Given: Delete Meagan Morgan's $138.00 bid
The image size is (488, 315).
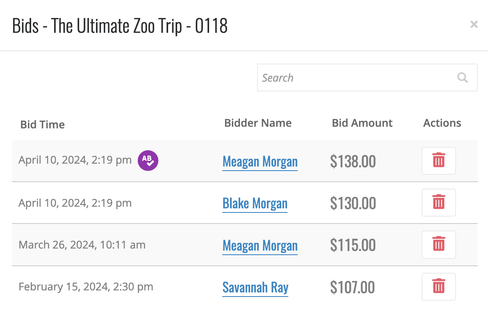Looking at the screenshot, I should 438,161.
